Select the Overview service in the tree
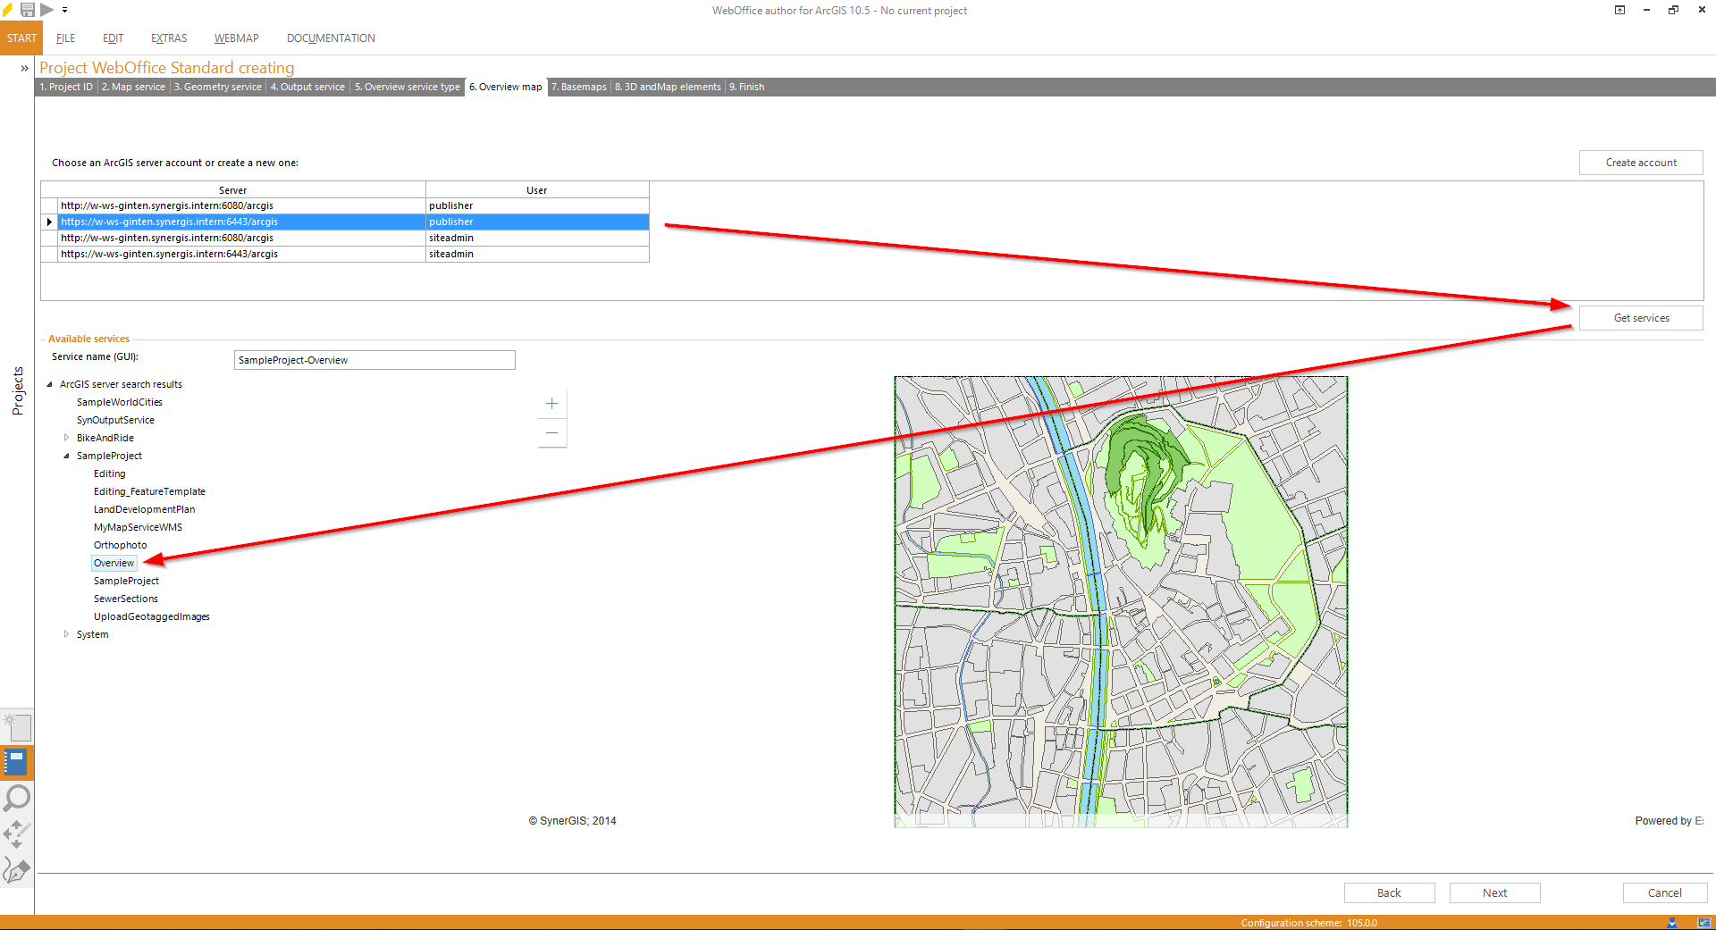 [x=114, y=563]
